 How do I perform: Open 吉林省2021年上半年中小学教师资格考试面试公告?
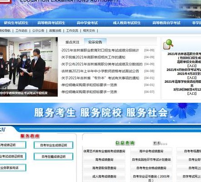click(x=100, y=71)
